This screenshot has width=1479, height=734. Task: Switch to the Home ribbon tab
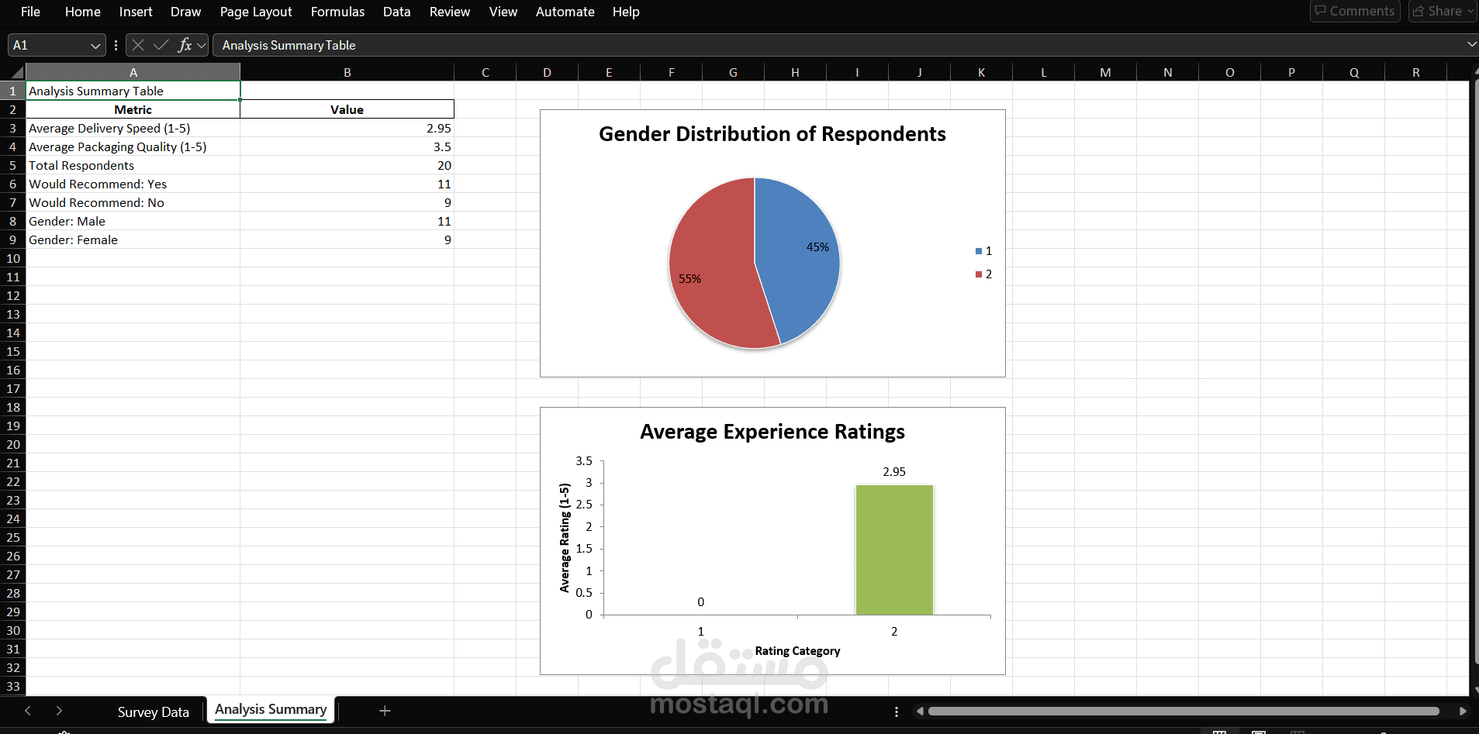(83, 12)
